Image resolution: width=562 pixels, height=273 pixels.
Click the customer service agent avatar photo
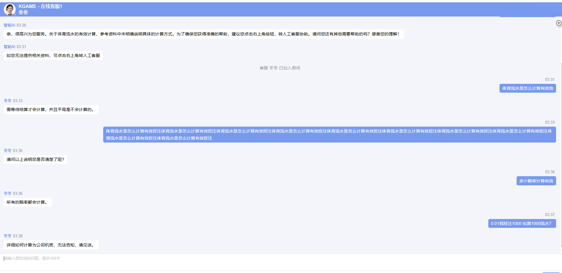[10, 9]
